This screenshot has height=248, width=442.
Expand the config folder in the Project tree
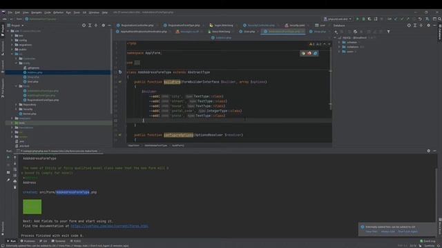click(12, 40)
